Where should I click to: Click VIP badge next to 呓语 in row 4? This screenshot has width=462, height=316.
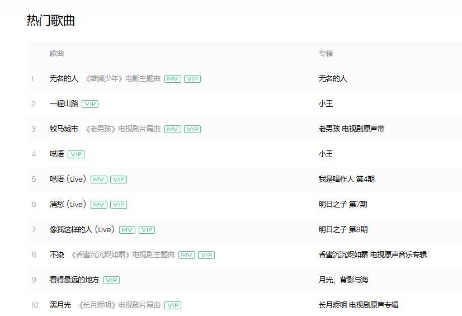coord(76,154)
